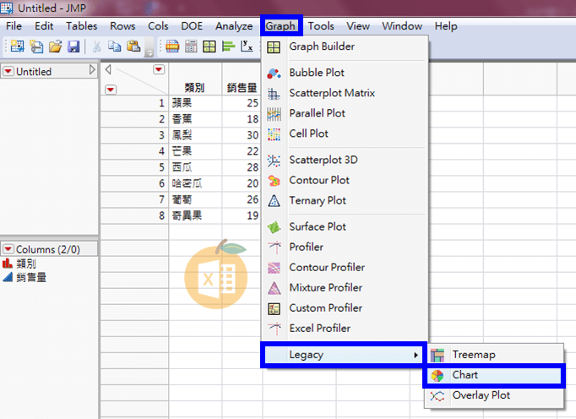Choose Profiler from the Graph menu

point(345,247)
